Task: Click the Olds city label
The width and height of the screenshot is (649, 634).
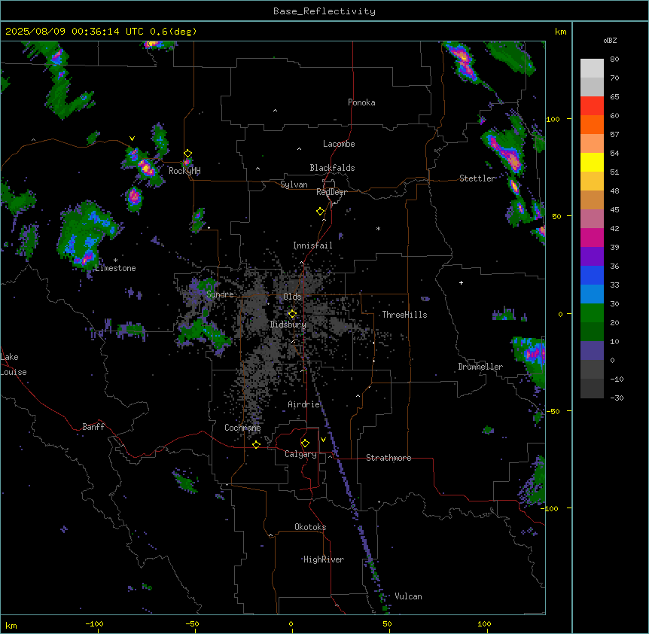Action: [292, 297]
